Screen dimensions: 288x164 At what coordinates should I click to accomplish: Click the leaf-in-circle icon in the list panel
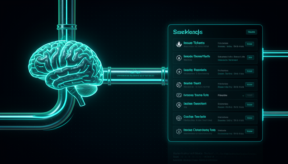click(x=179, y=58)
